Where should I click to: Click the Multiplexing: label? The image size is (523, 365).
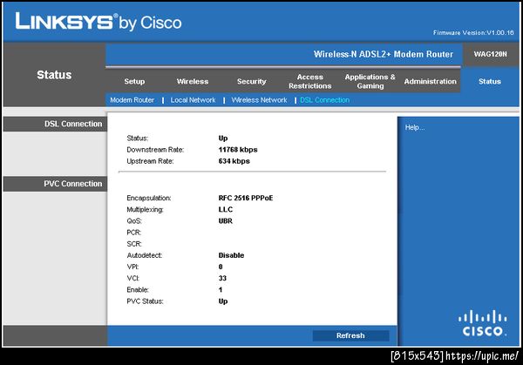(145, 209)
